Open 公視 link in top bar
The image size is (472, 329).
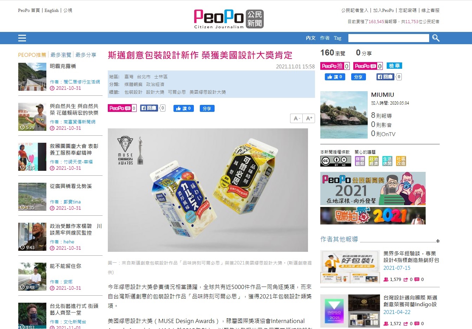click(x=68, y=11)
